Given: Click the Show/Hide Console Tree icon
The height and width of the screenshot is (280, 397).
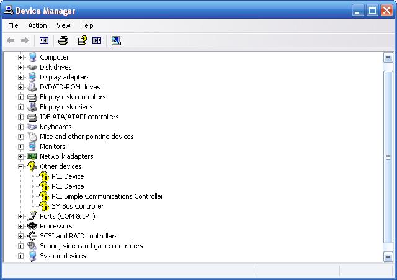Looking at the screenshot, I should [x=44, y=40].
